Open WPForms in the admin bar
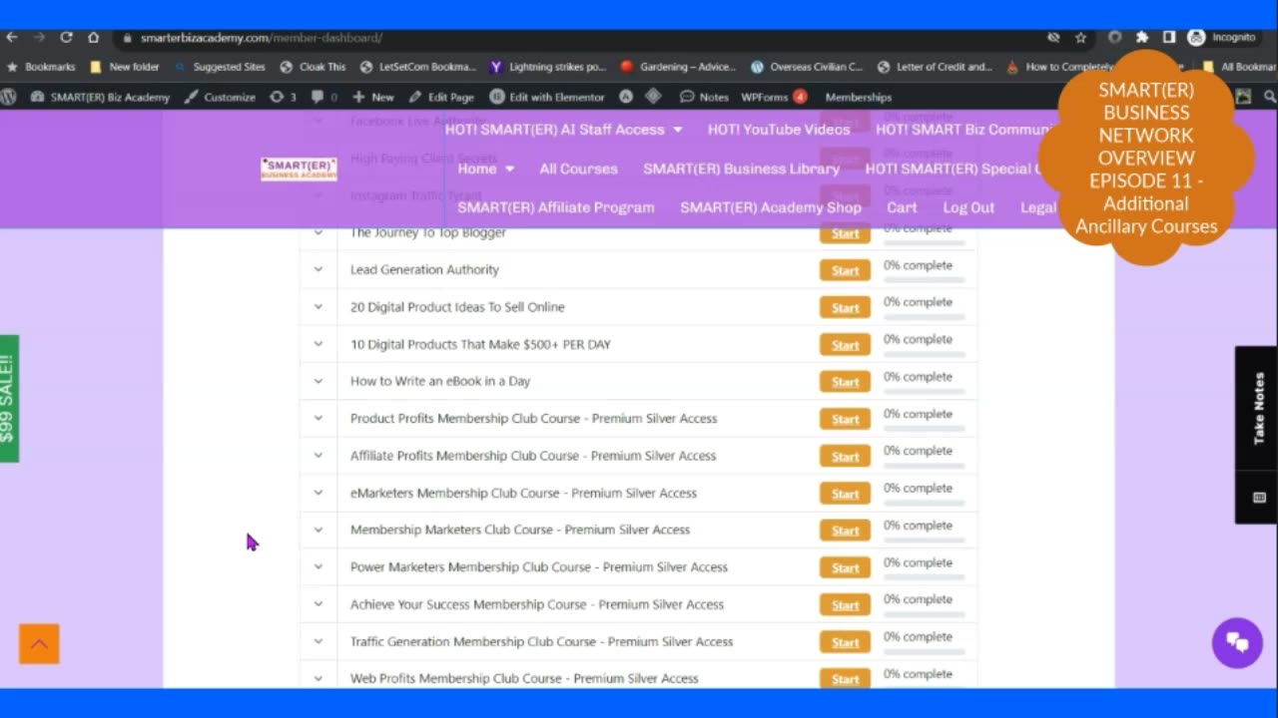1278x718 pixels. [774, 97]
